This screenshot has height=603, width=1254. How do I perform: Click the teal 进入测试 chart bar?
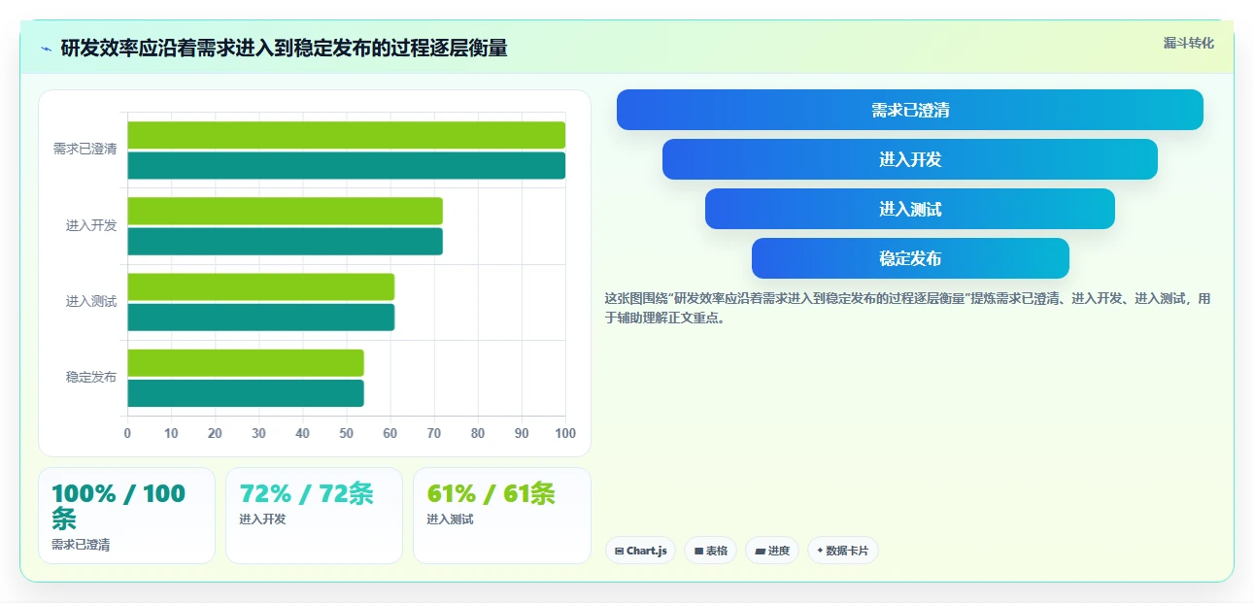click(x=260, y=318)
